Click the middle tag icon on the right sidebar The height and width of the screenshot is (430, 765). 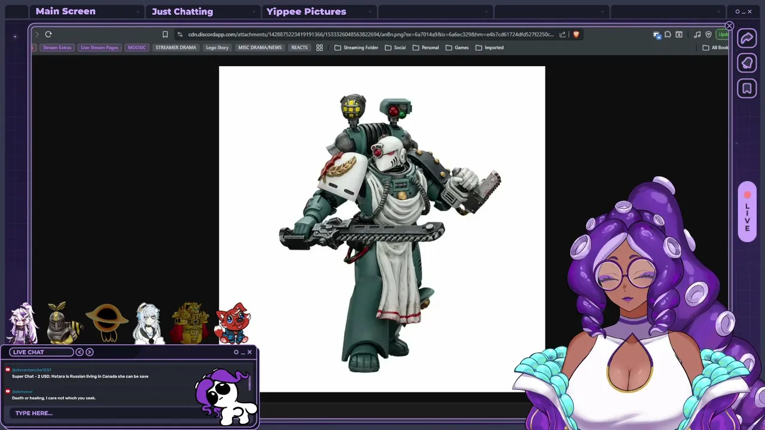pyautogui.click(x=747, y=64)
